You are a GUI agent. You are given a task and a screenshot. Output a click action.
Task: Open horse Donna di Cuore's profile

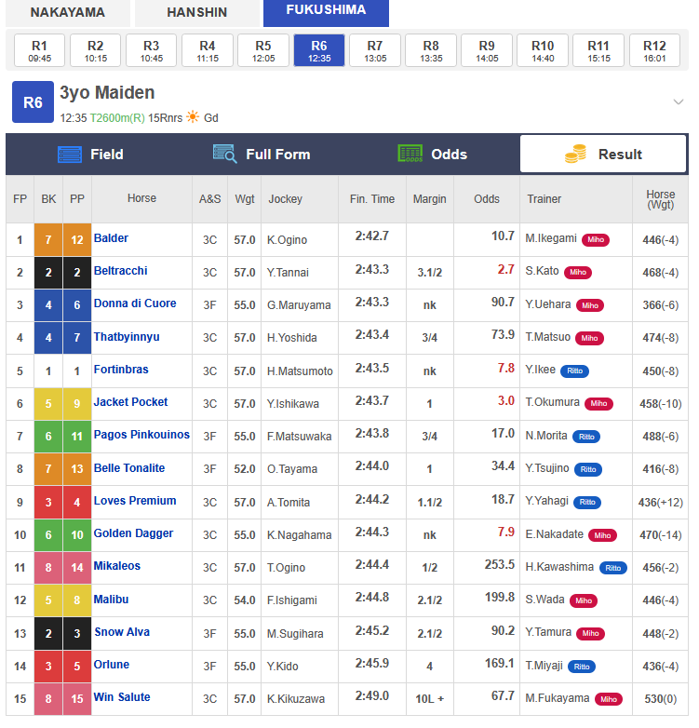[135, 303]
